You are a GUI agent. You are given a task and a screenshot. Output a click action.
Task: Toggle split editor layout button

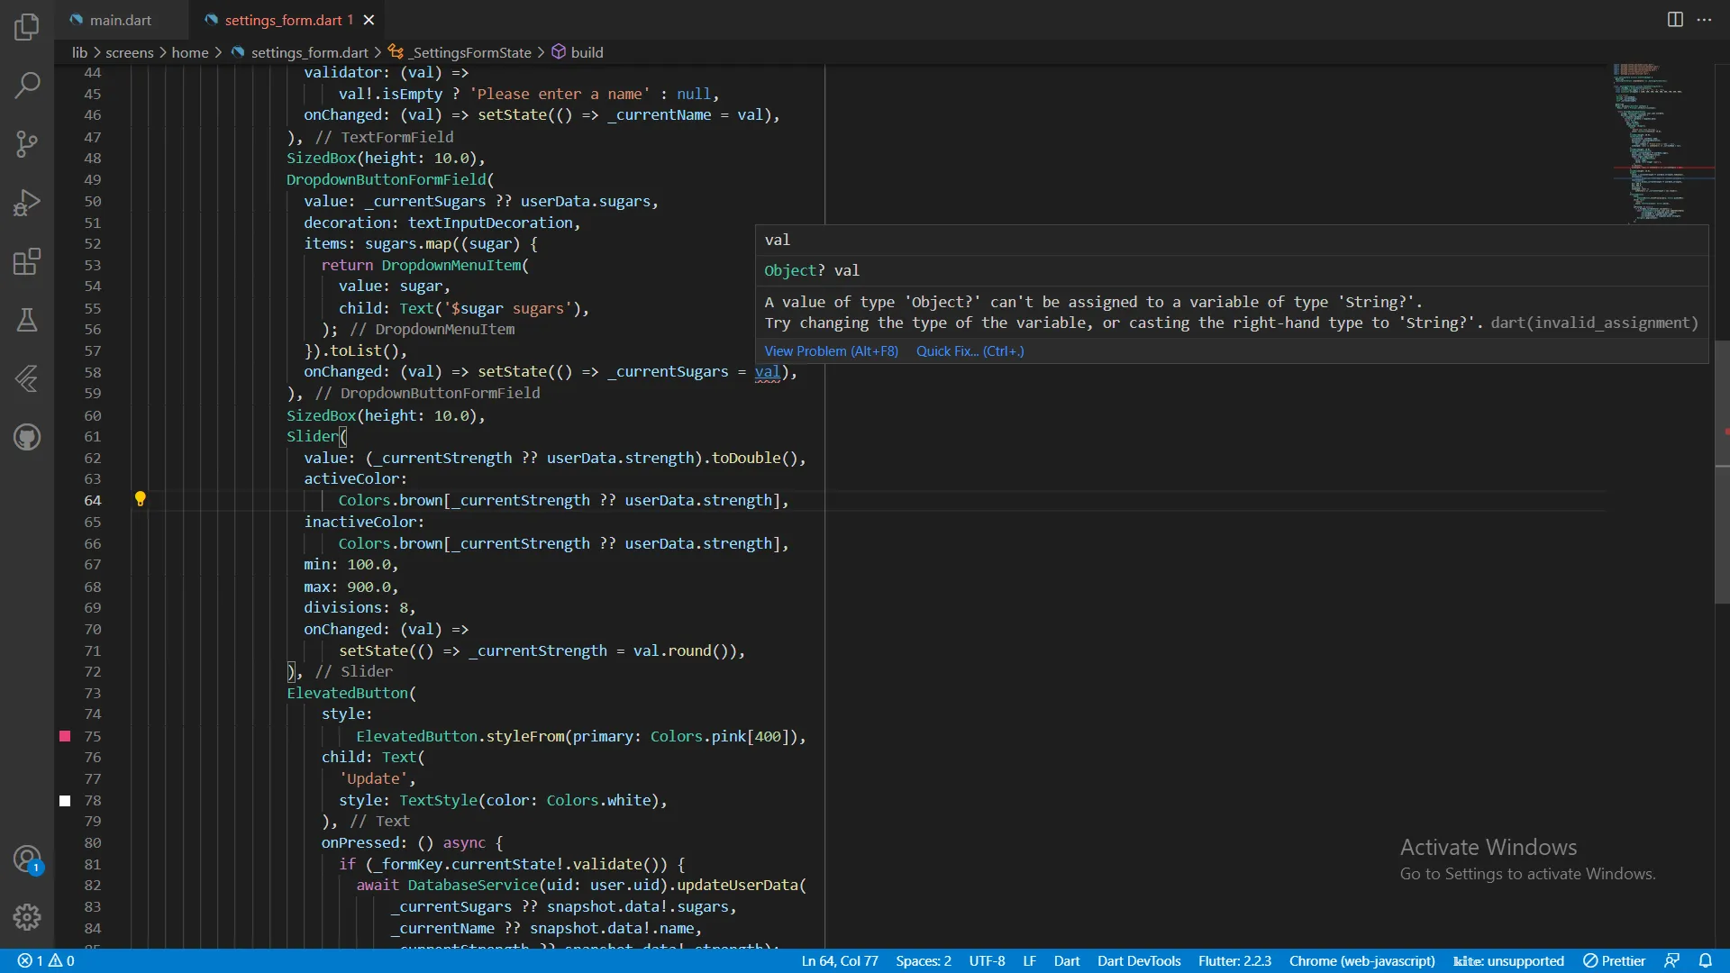(1675, 20)
